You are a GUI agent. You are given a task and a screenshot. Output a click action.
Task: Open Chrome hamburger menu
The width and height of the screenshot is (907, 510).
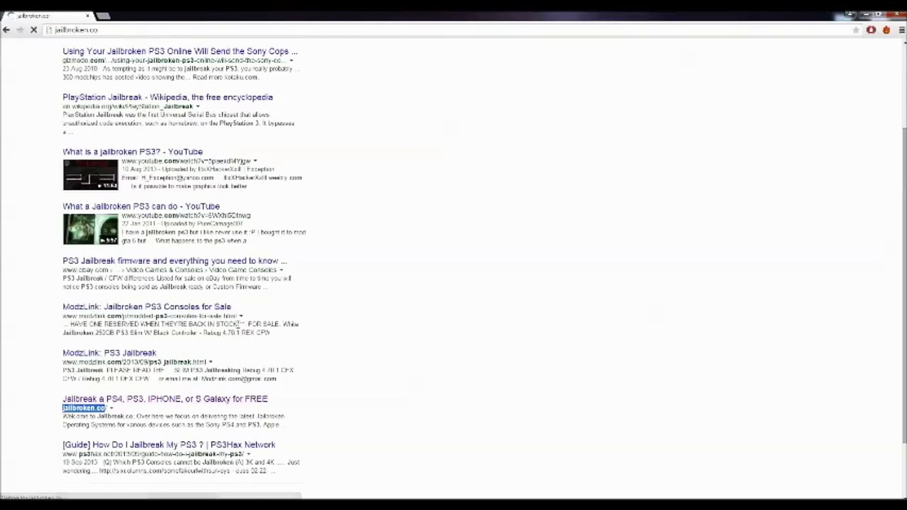[901, 30]
